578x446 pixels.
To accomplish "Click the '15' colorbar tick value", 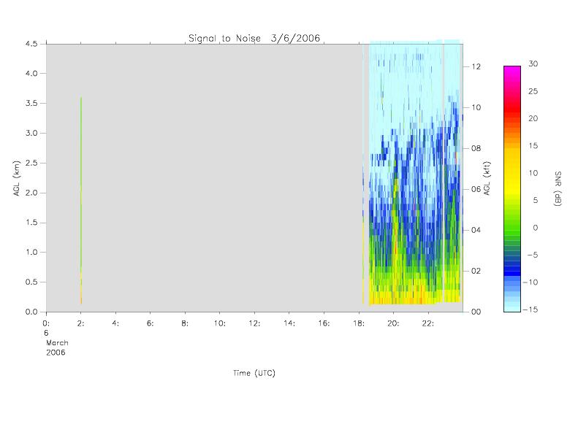I will (533, 146).
